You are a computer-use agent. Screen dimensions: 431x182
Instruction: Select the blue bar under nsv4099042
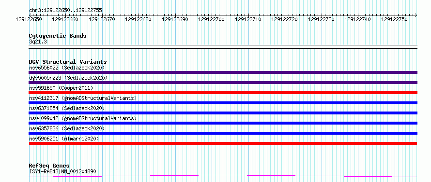tap(223, 123)
